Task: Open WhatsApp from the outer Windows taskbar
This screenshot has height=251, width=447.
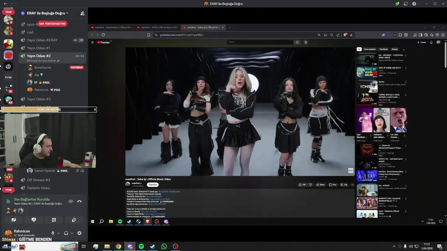Action: (x=164, y=246)
